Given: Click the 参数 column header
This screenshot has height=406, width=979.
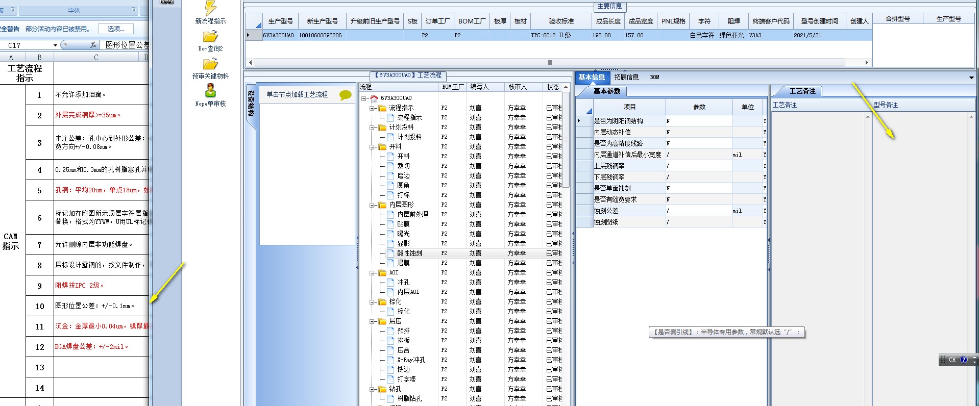Looking at the screenshot, I should click(699, 107).
